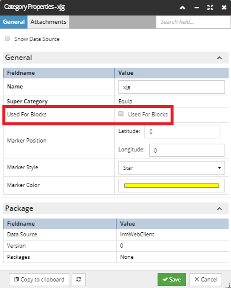Screen dimensions: 231x288
Task: Collapse the Package section
Action: tap(219, 208)
